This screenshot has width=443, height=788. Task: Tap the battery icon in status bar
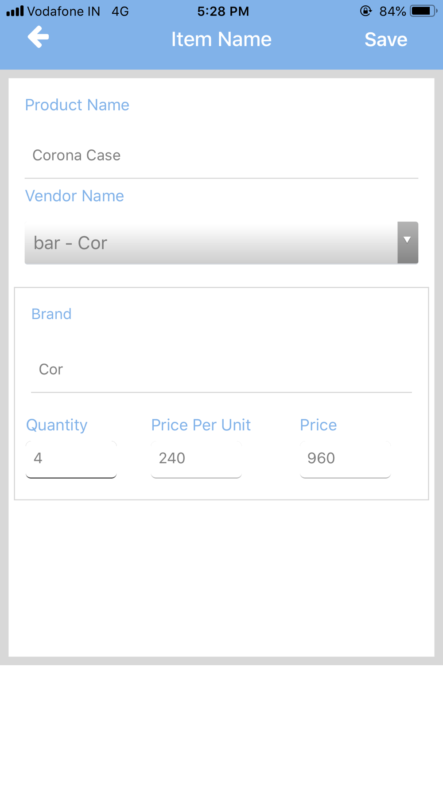coord(424,11)
